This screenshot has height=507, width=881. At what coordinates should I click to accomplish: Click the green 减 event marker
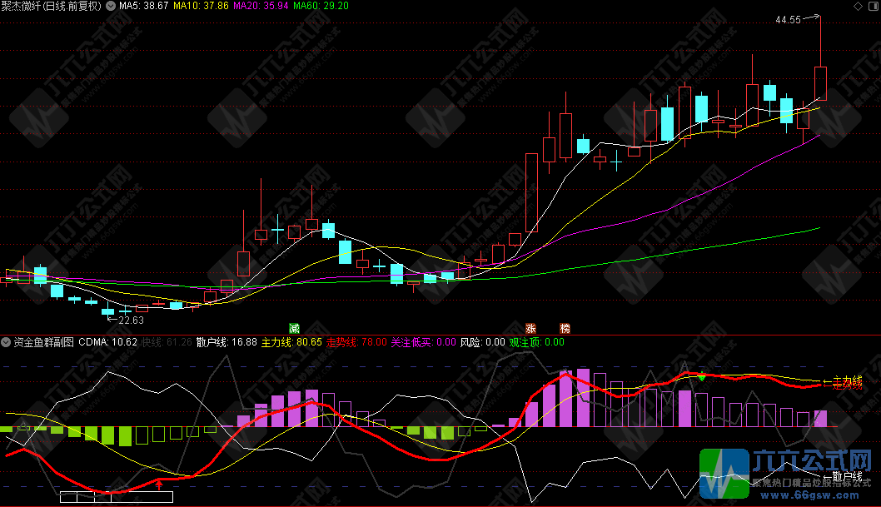pos(294,328)
